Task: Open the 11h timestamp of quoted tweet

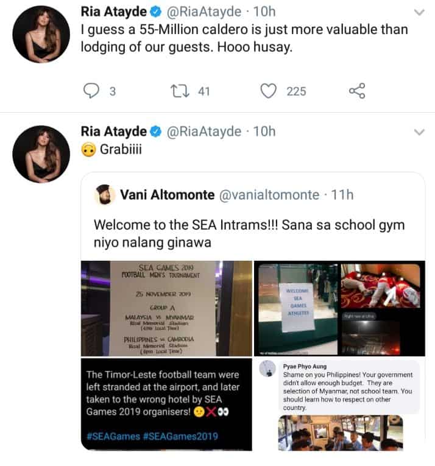Action: click(342, 195)
